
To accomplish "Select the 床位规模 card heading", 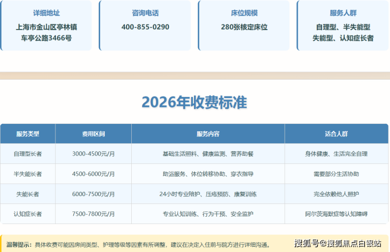I will (x=244, y=13).
